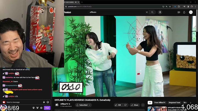
Task: Click the purple Chat send button
Action: pyautogui.click(x=47, y=108)
